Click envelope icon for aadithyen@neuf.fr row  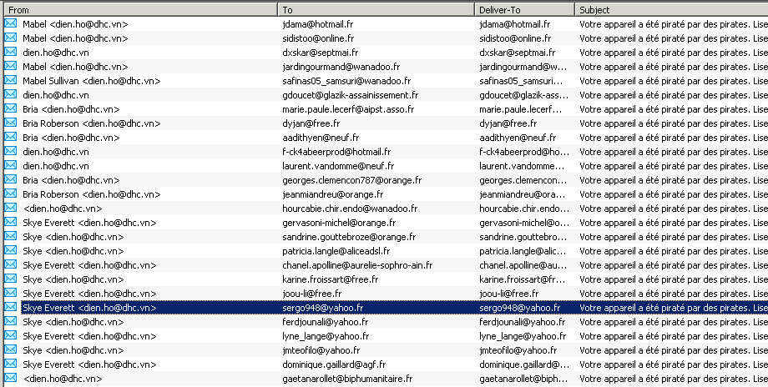click(x=10, y=137)
